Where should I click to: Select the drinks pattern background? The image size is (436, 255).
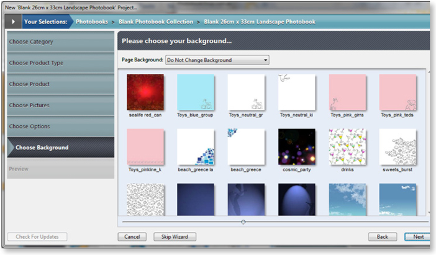tap(347, 147)
